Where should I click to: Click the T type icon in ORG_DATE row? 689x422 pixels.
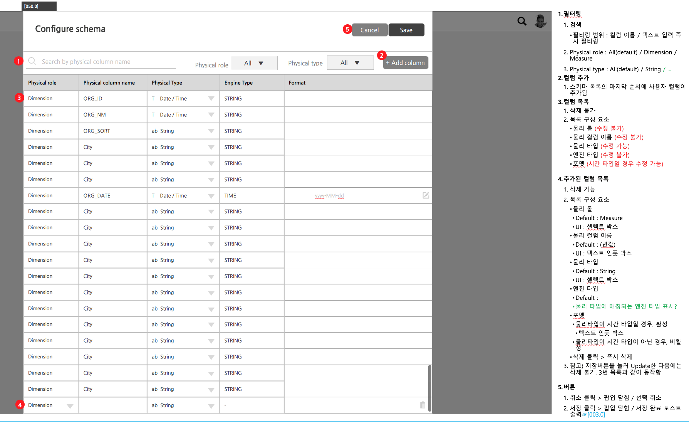pos(153,196)
